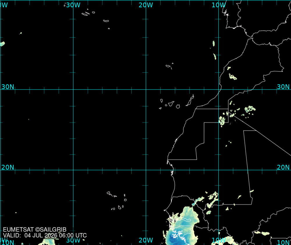This screenshot has width=291, height=245.
Task: Click the 30N latitude label on the right edge
Action: click(283, 87)
